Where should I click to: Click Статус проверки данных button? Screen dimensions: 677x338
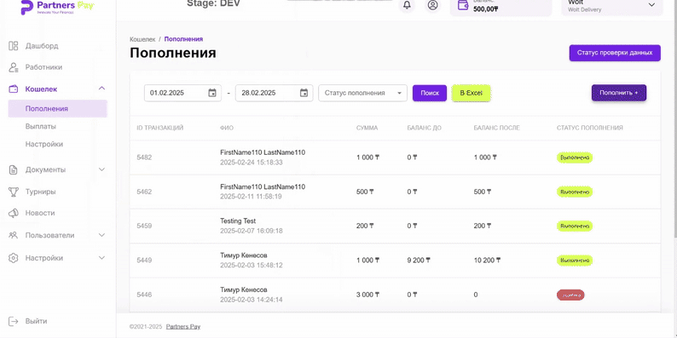(615, 53)
